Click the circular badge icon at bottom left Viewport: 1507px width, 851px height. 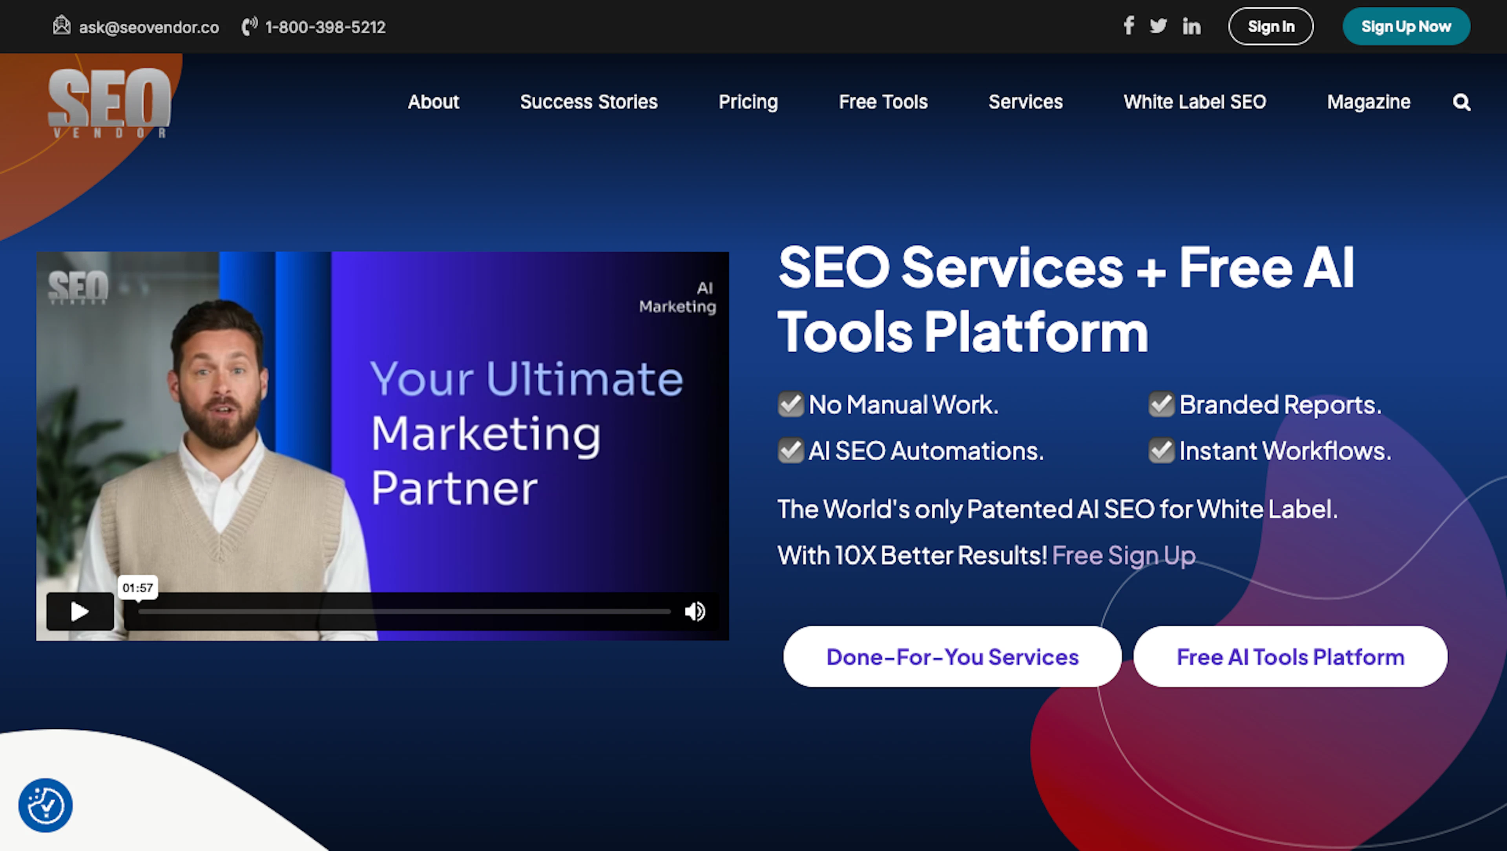tap(45, 806)
